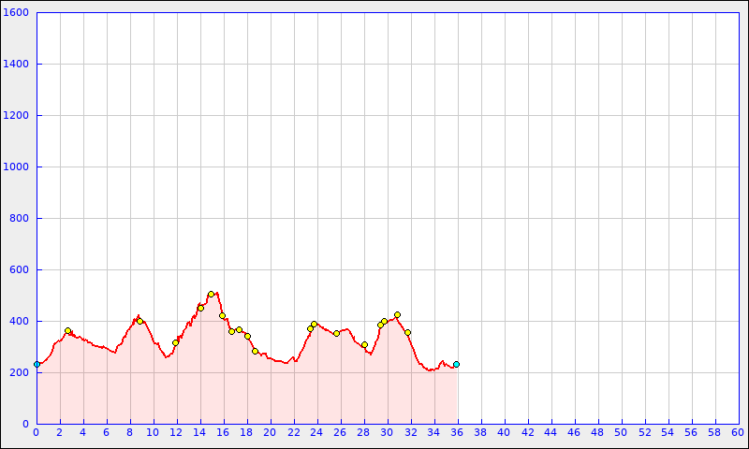Click the yellow waypoint at distance 16
Image resolution: width=749 pixels, height=449 pixels.
tap(222, 315)
